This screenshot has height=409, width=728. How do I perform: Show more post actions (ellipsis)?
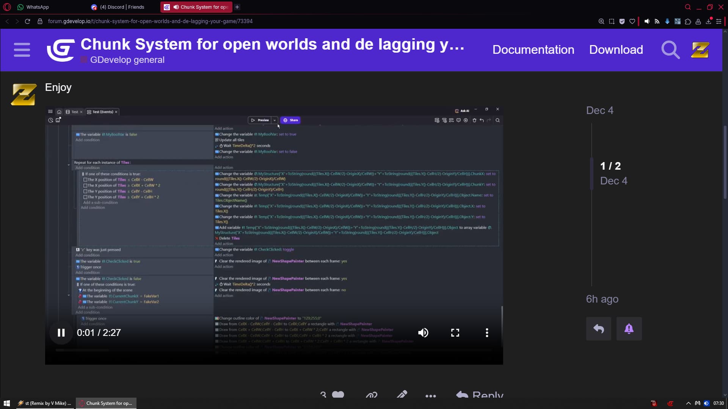coord(431,396)
